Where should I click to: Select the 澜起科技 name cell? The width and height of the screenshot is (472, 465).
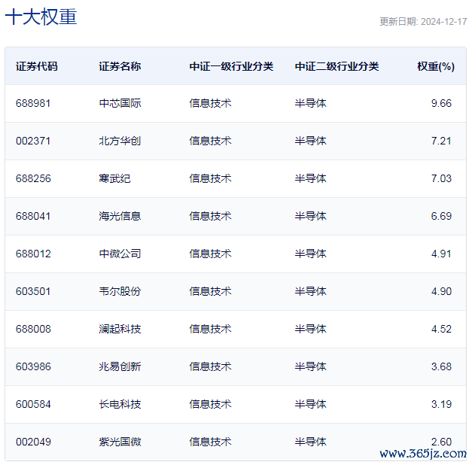tap(120, 329)
